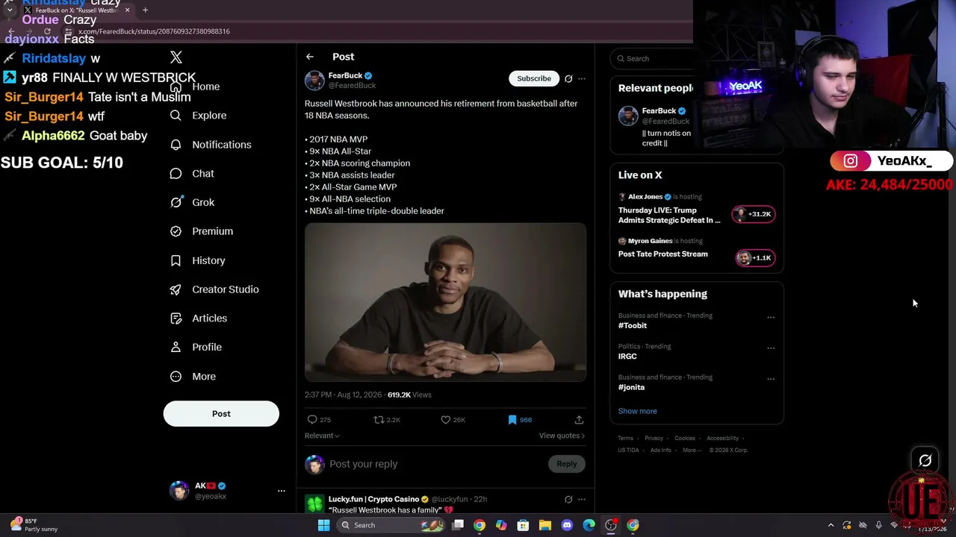This screenshot has height=537, width=956.
Task: Open Lucky.fun reply's more options menu
Action: click(x=582, y=499)
